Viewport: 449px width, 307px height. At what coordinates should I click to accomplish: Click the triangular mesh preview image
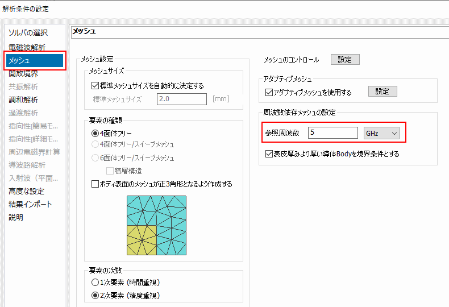[156, 225]
